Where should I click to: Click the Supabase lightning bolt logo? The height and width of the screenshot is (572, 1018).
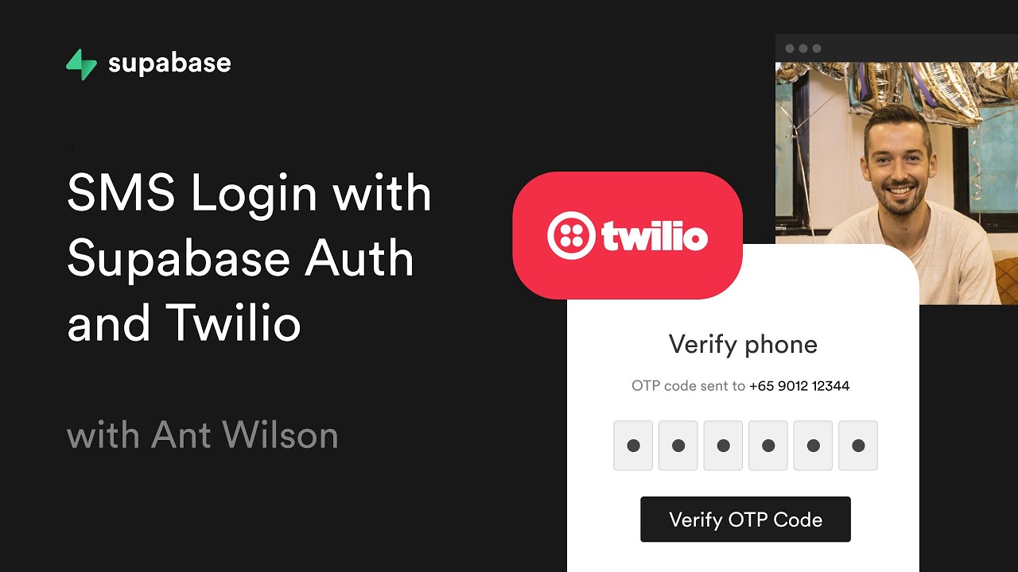81,64
